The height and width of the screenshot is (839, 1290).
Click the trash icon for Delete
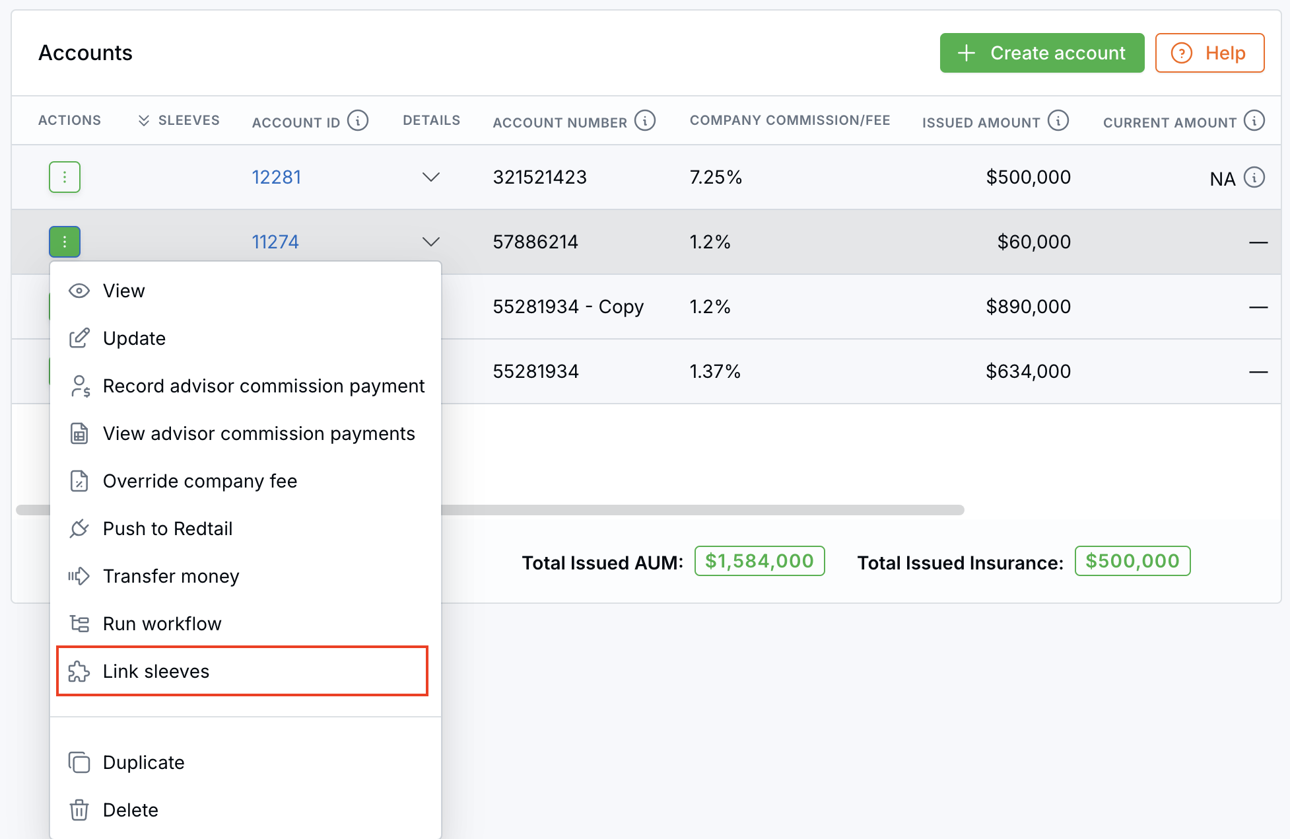79,810
